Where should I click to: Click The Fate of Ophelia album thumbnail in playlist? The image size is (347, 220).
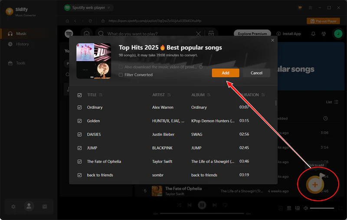(157, 191)
